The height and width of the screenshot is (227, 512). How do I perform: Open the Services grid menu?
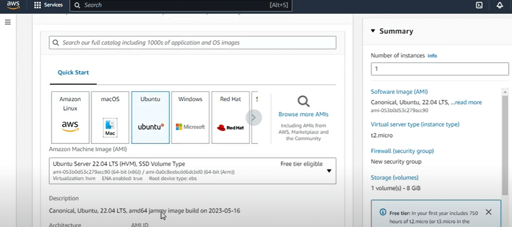48,5
